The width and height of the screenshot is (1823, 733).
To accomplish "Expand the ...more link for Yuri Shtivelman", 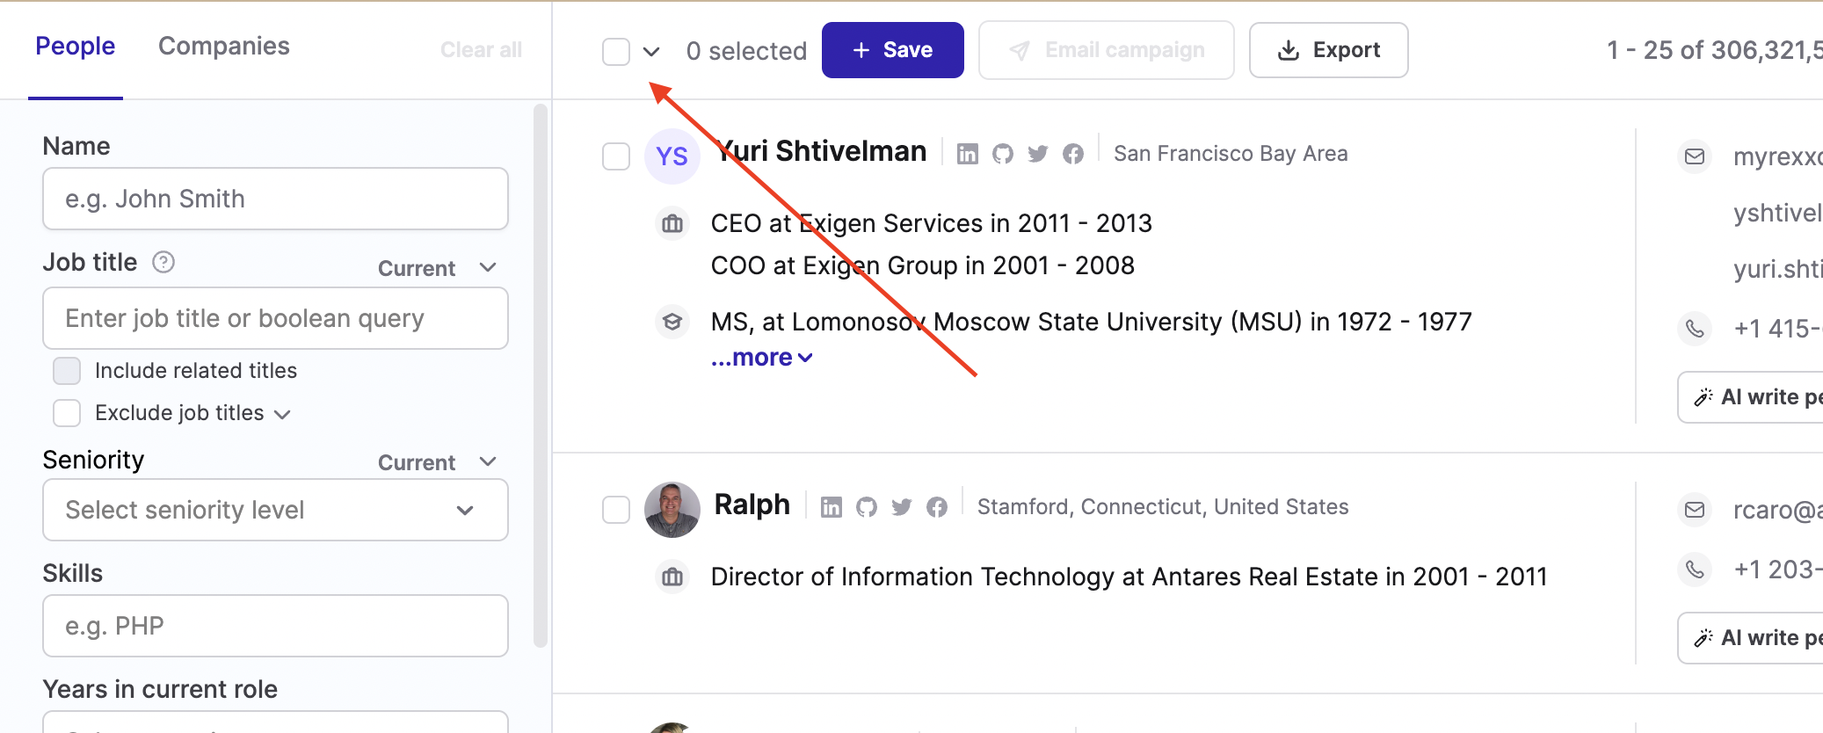I will click(x=761, y=358).
